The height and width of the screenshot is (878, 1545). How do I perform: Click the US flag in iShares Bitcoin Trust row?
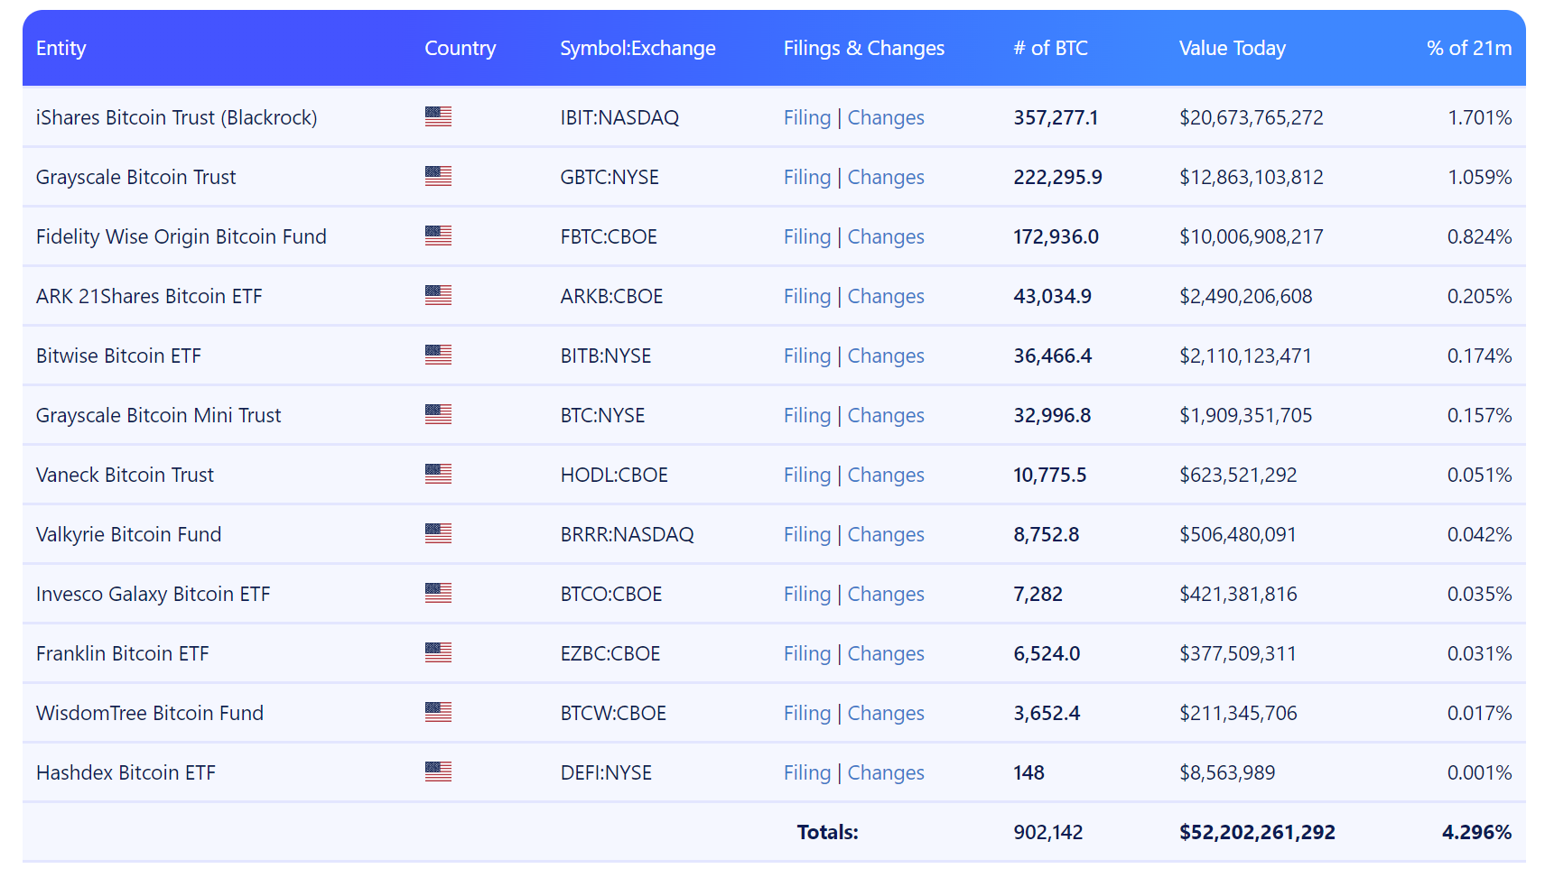(x=438, y=116)
